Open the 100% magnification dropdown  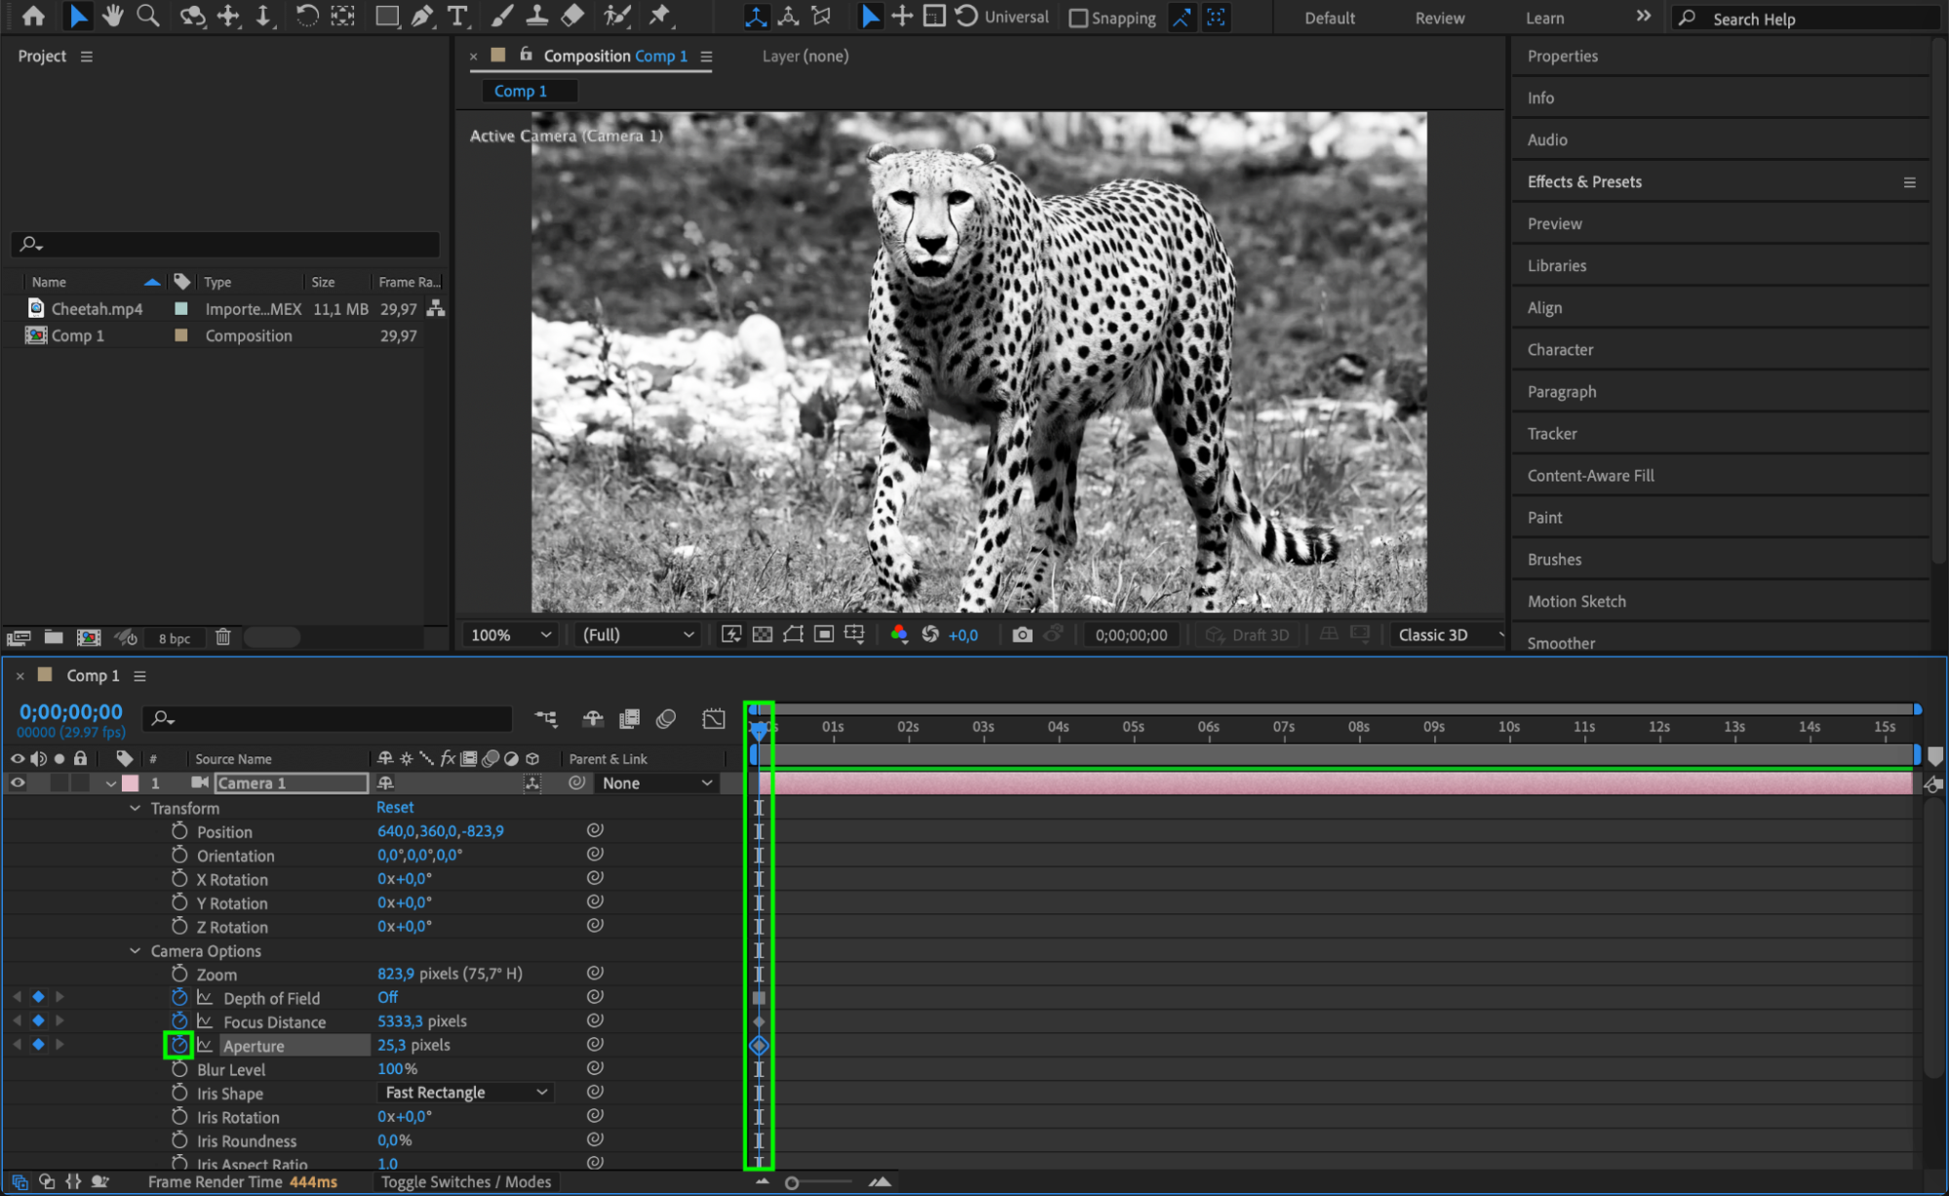511,635
